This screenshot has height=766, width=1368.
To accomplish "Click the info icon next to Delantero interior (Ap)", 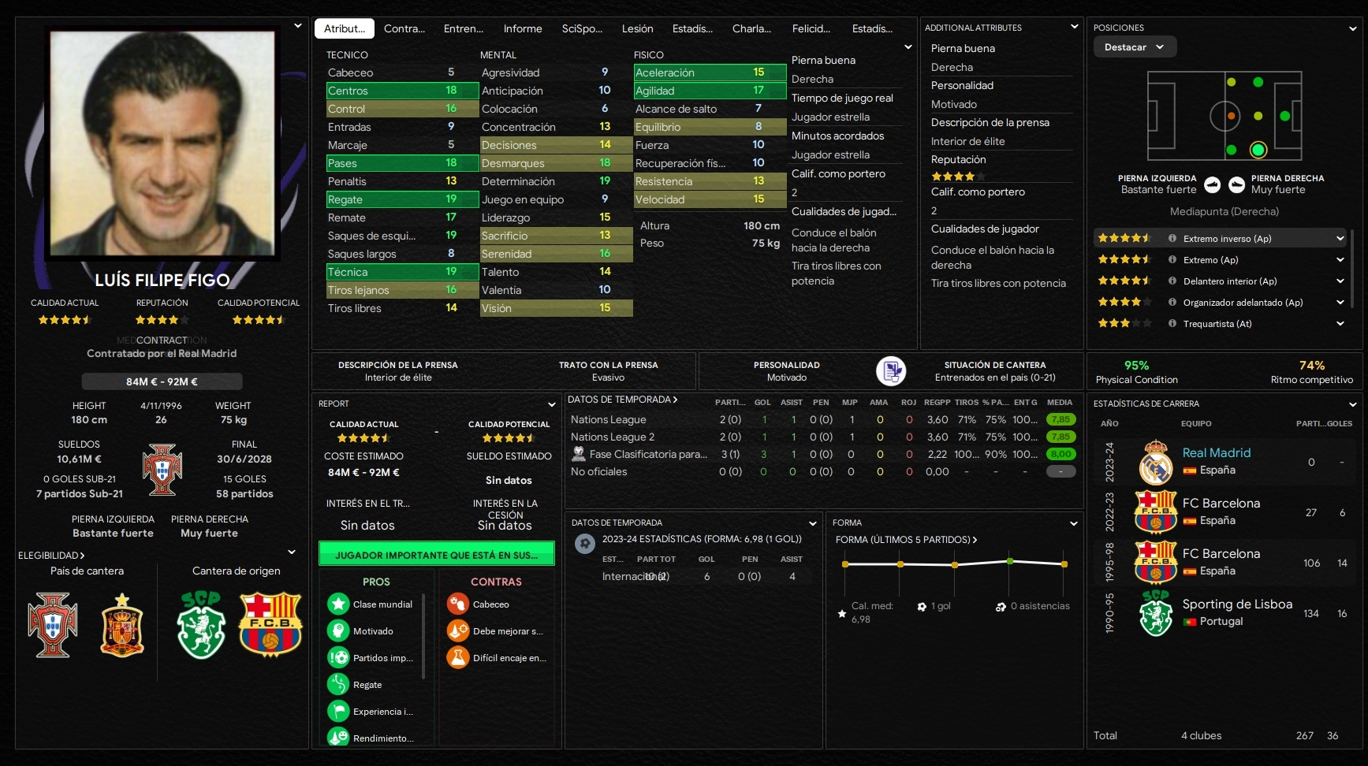I will (1172, 281).
